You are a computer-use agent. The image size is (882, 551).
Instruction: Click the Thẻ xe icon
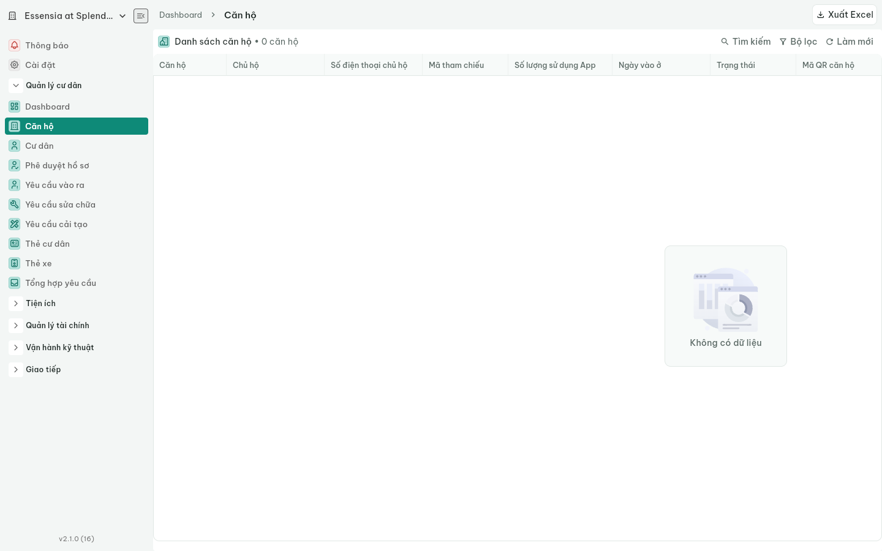[x=15, y=263]
